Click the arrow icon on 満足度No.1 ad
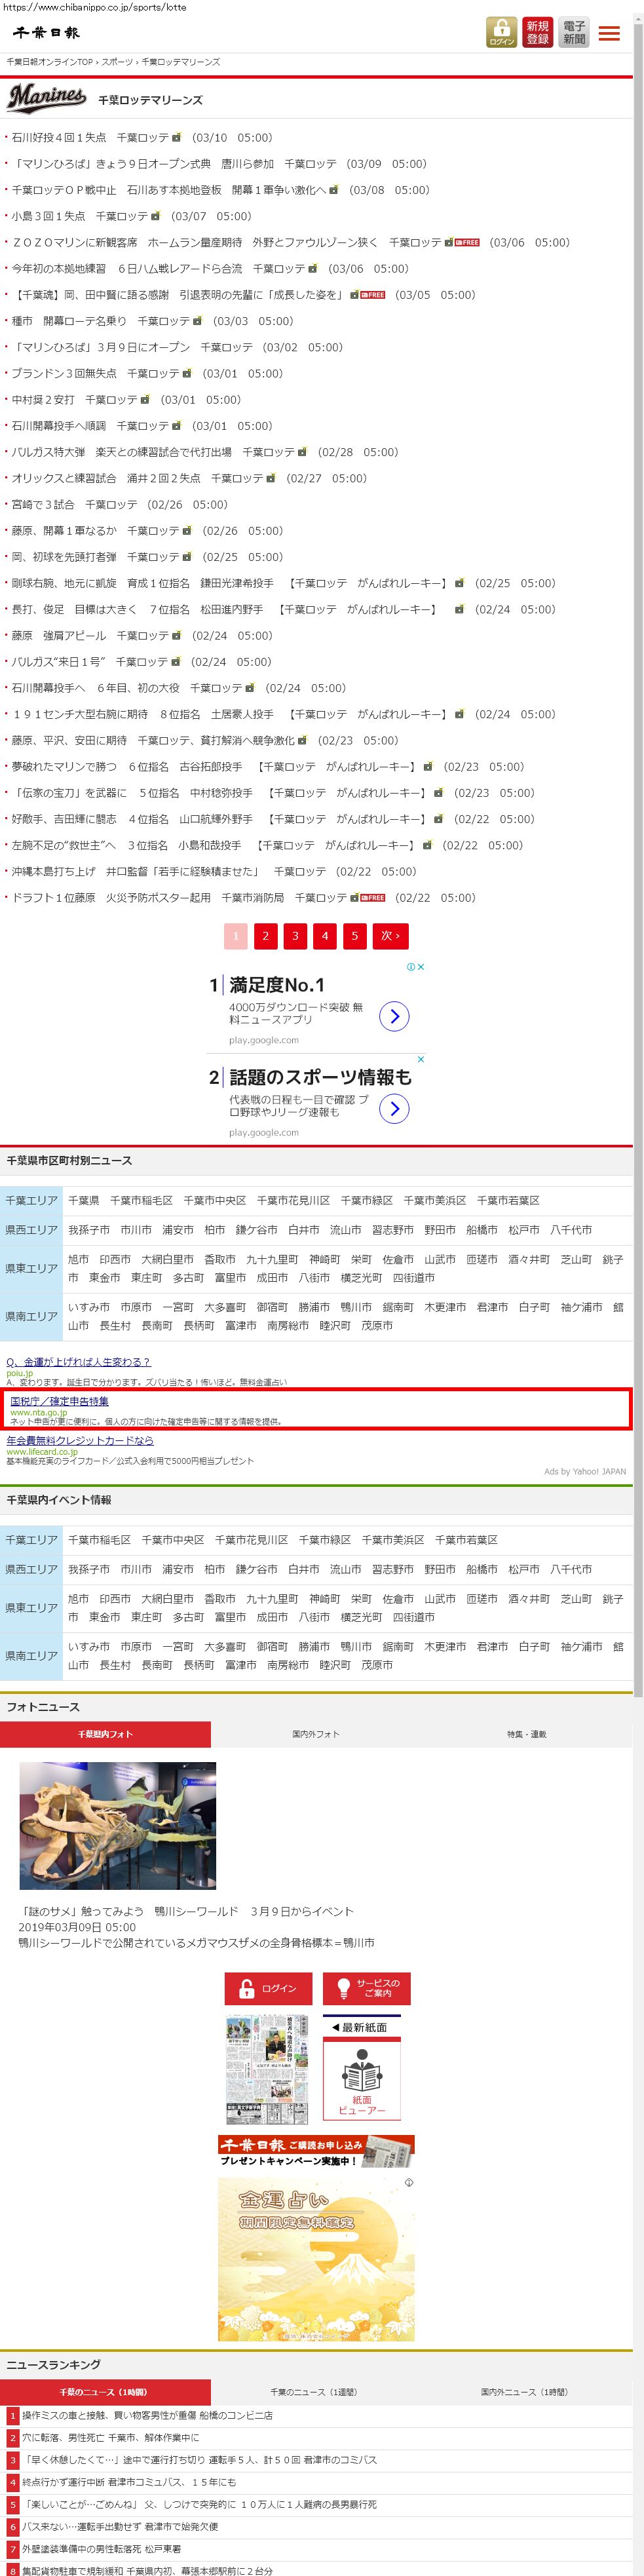 pos(394,1016)
